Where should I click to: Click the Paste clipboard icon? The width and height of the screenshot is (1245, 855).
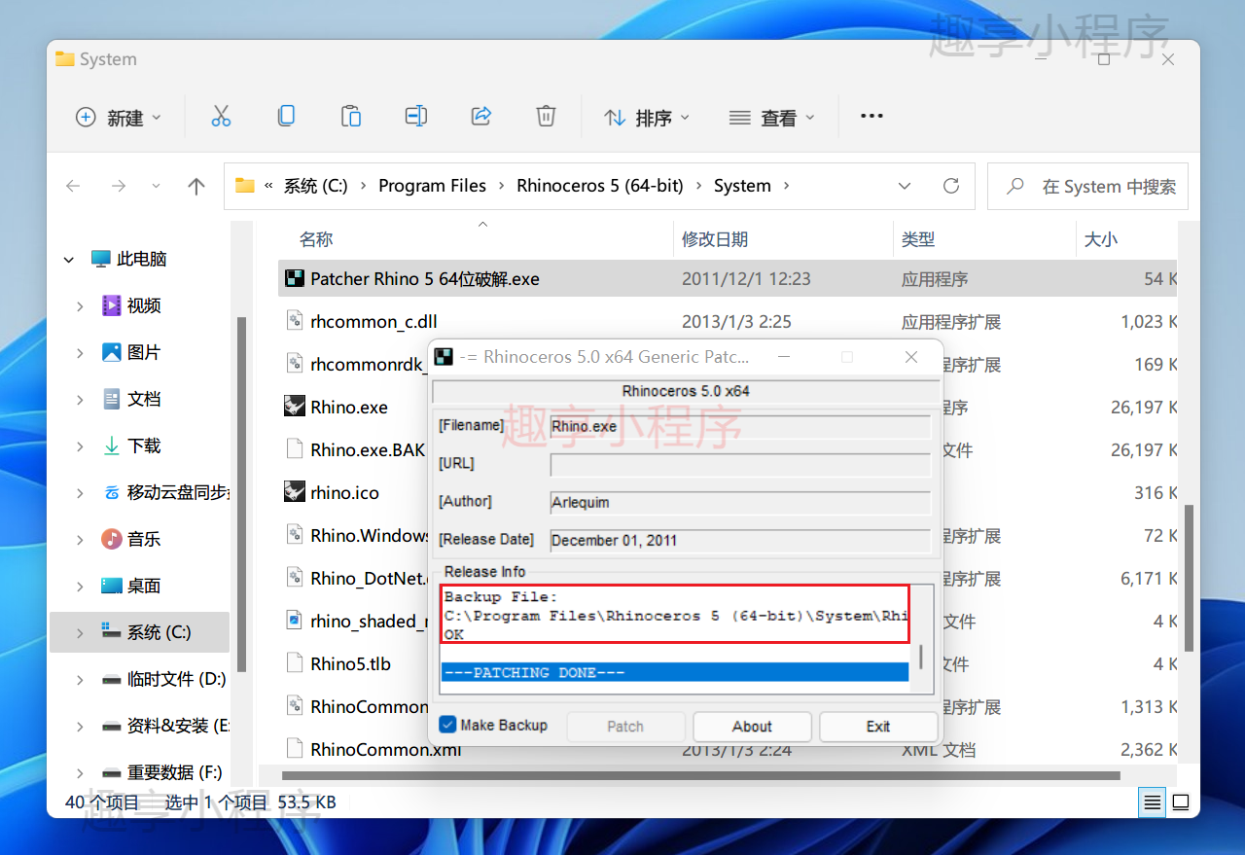coord(351,117)
